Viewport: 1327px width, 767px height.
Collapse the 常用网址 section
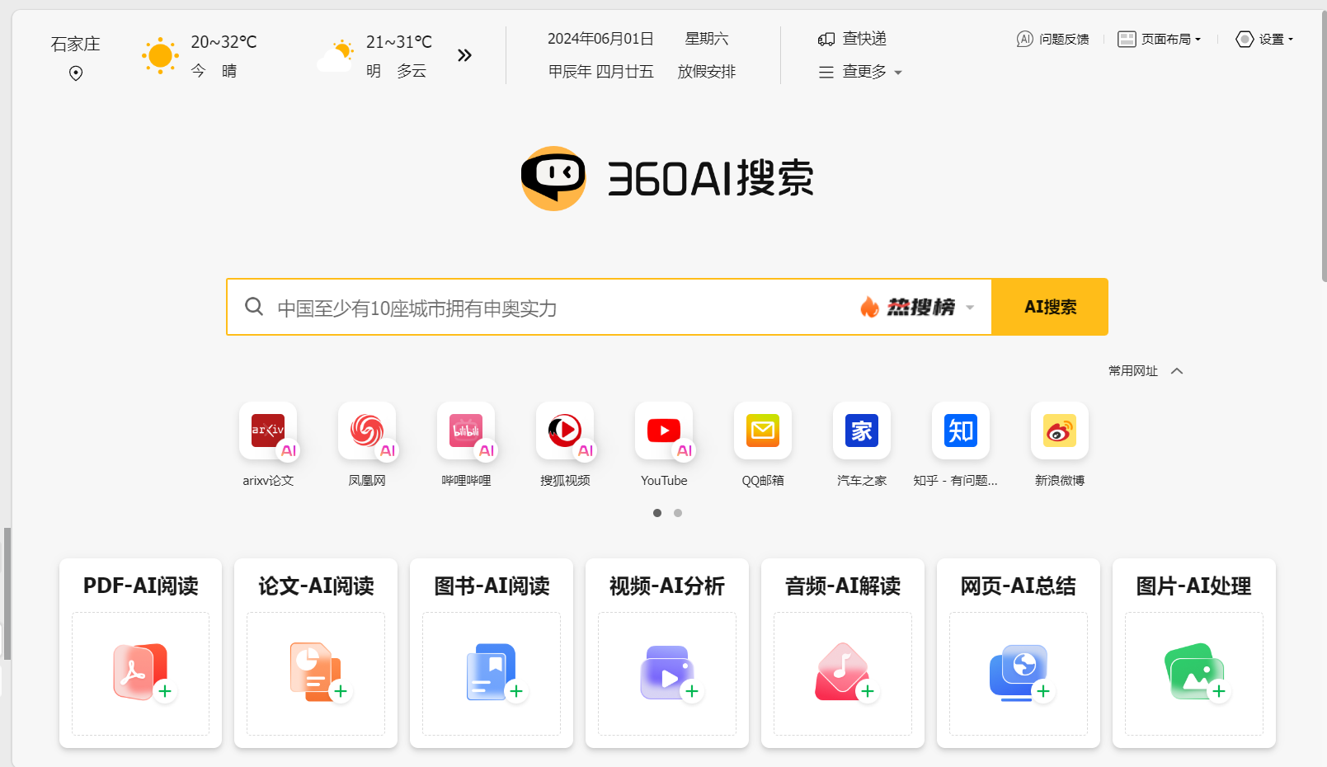pos(1177,370)
